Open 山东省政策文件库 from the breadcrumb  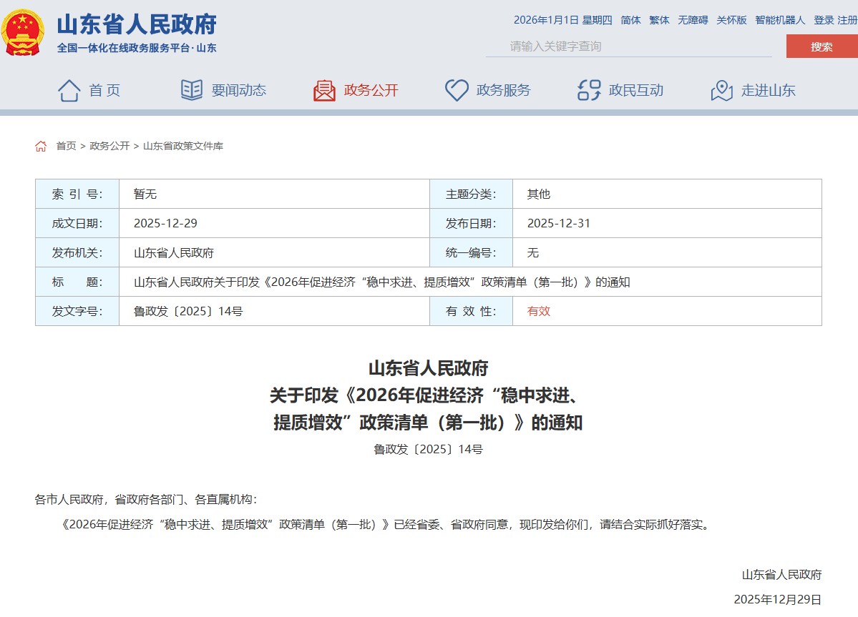pyautogui.click(x=182, y=146)
